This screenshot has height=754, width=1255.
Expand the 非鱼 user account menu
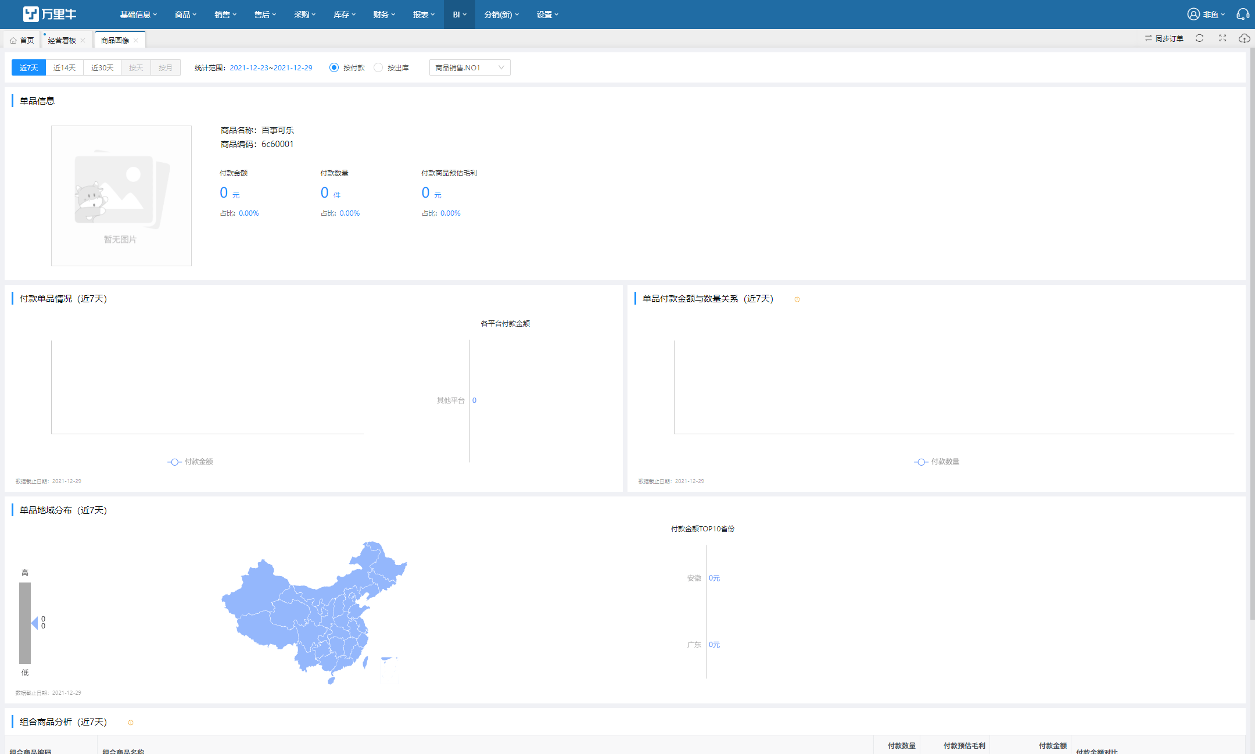pos(1206,15)
